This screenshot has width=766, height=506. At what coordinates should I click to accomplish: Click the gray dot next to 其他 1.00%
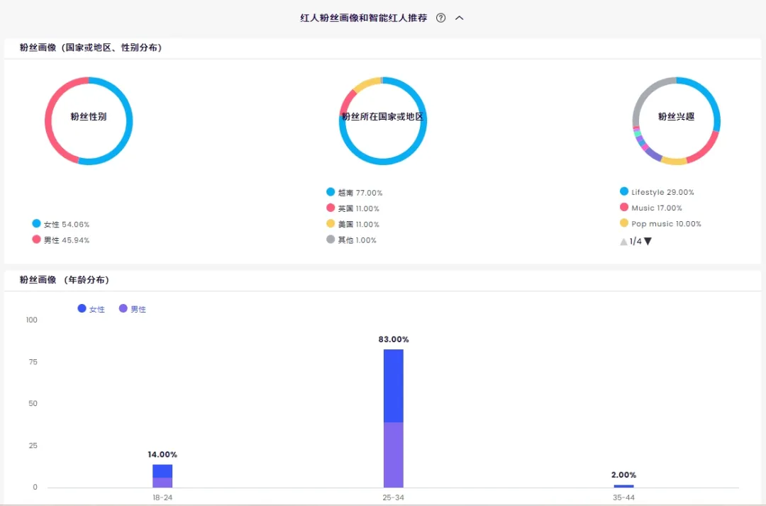(331, 240)
